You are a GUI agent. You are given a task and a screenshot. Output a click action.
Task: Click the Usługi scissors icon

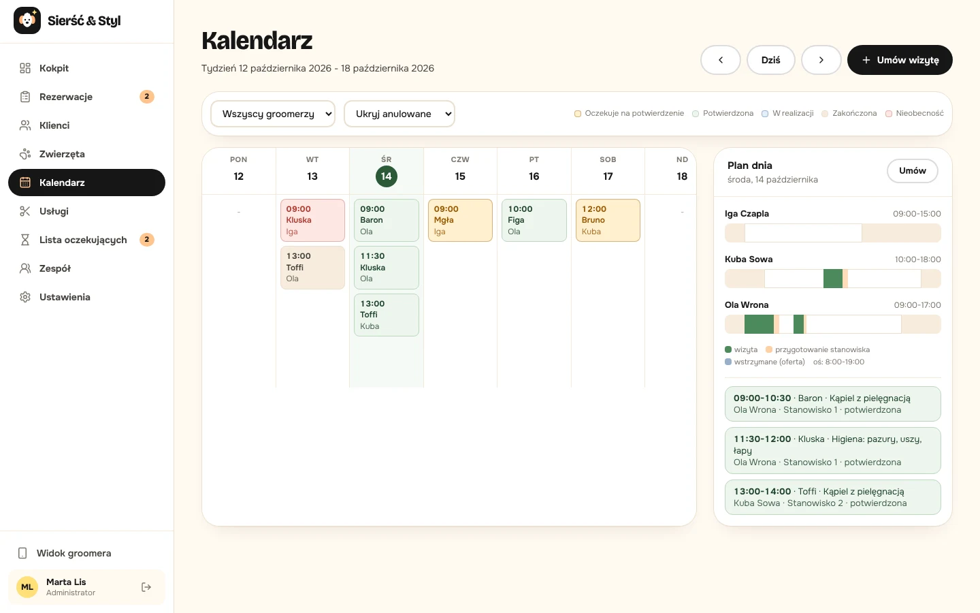25,211
